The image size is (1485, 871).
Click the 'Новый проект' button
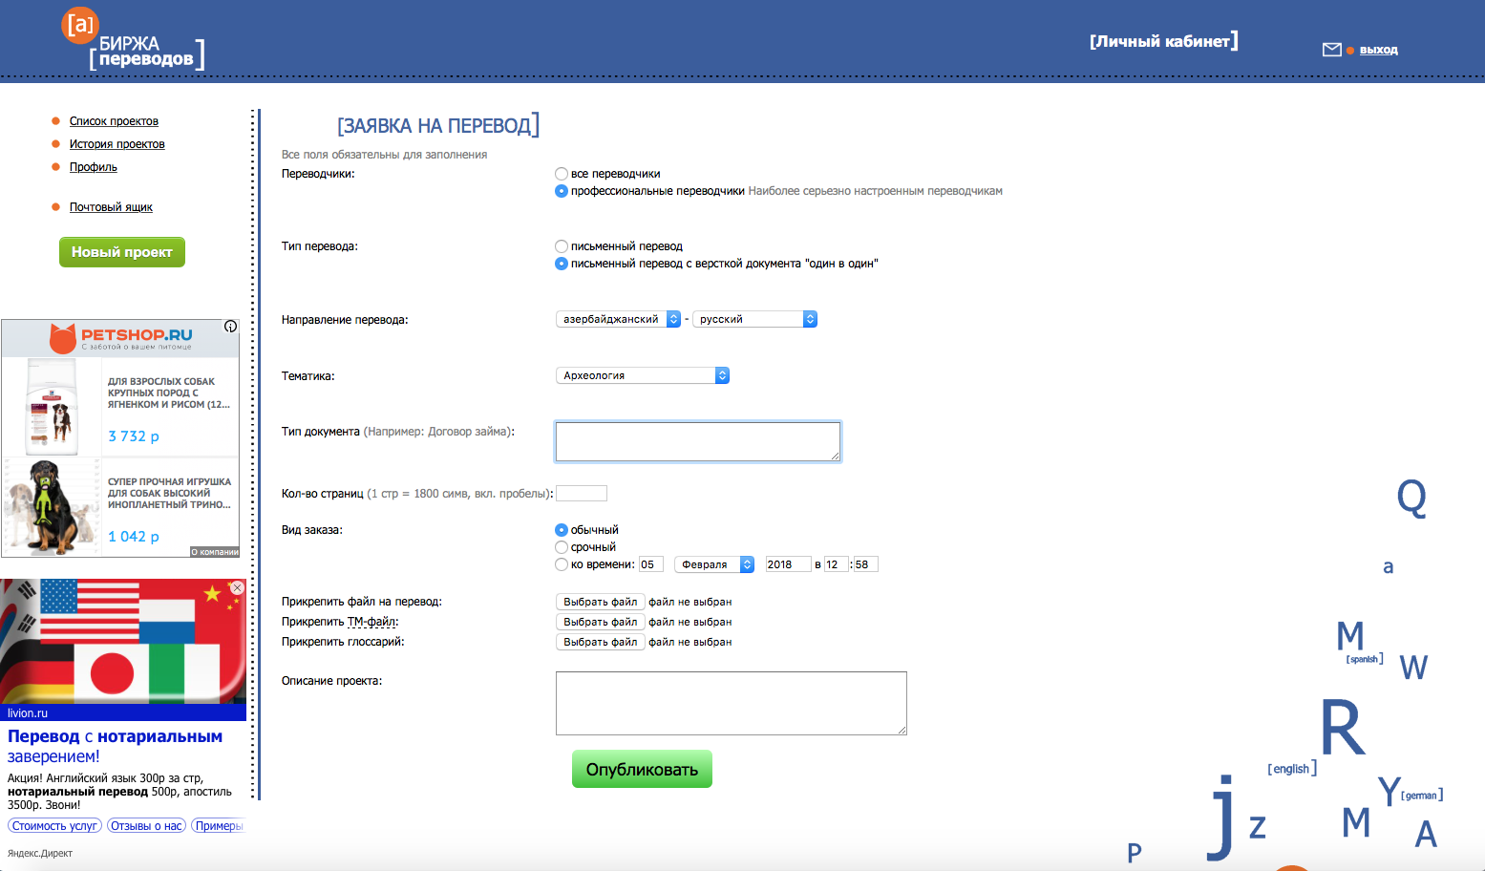[x=122, y=252]
